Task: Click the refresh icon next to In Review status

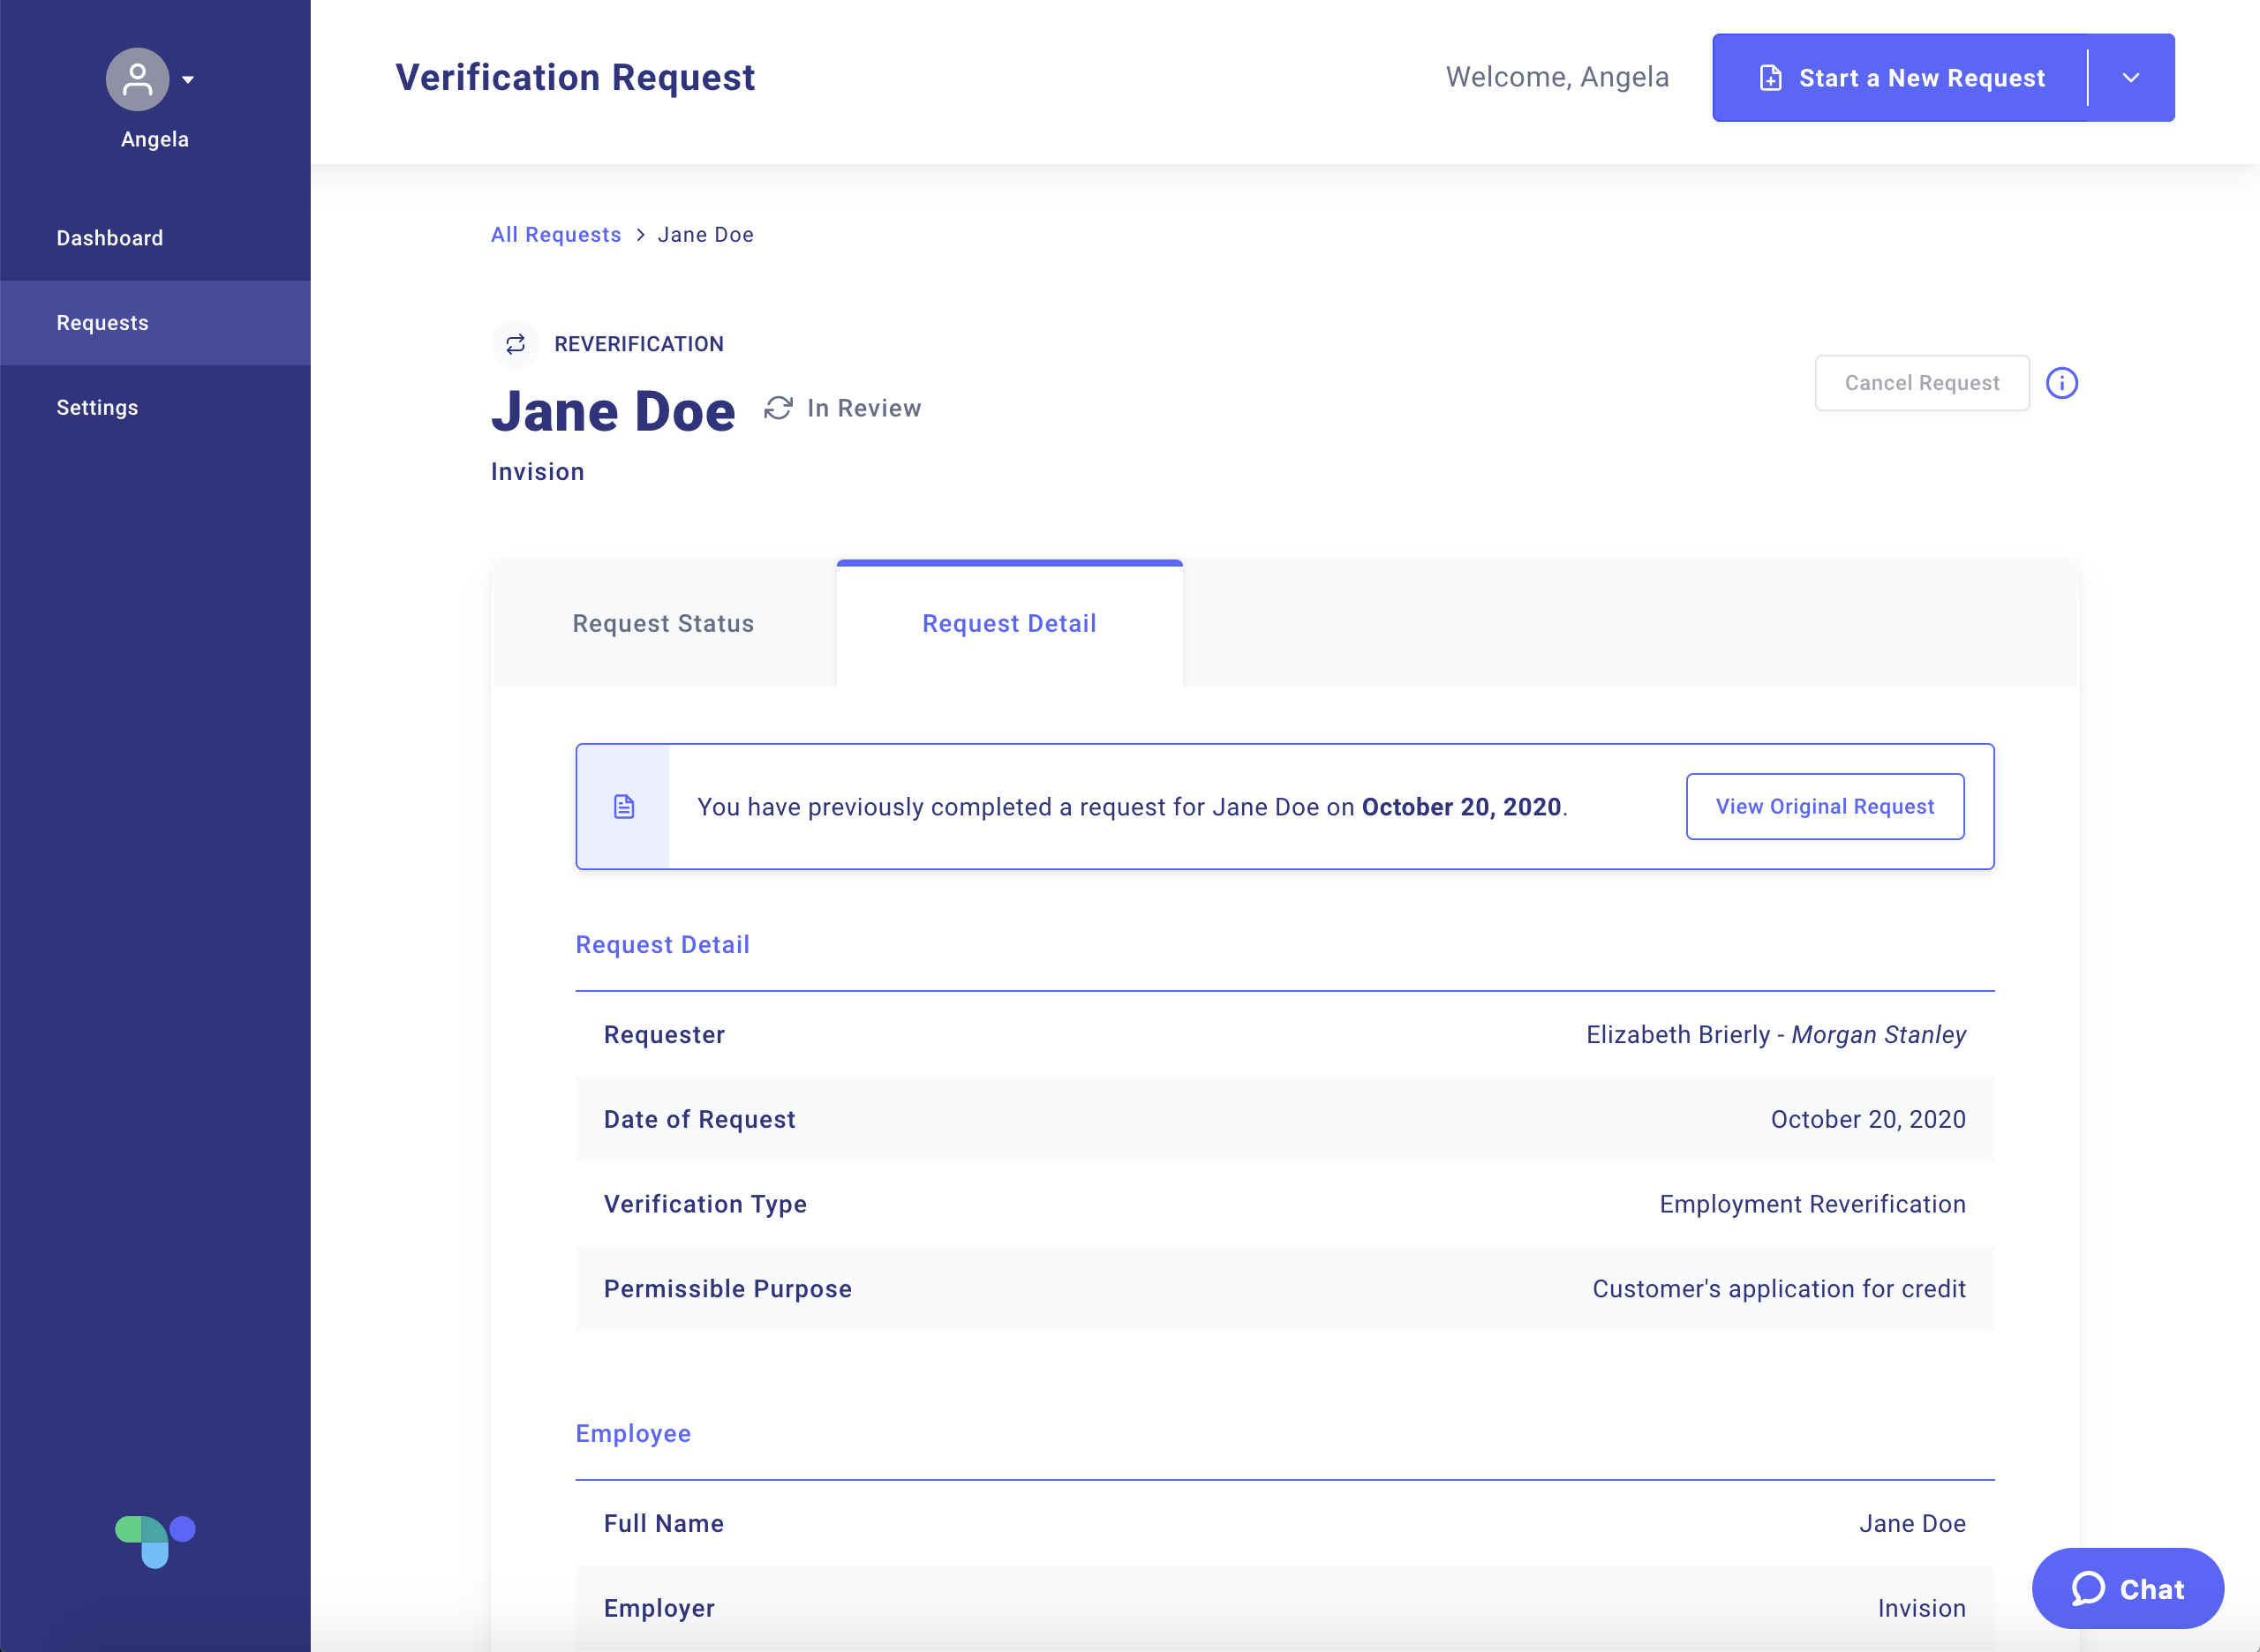Action: click(x=779, y=407)
